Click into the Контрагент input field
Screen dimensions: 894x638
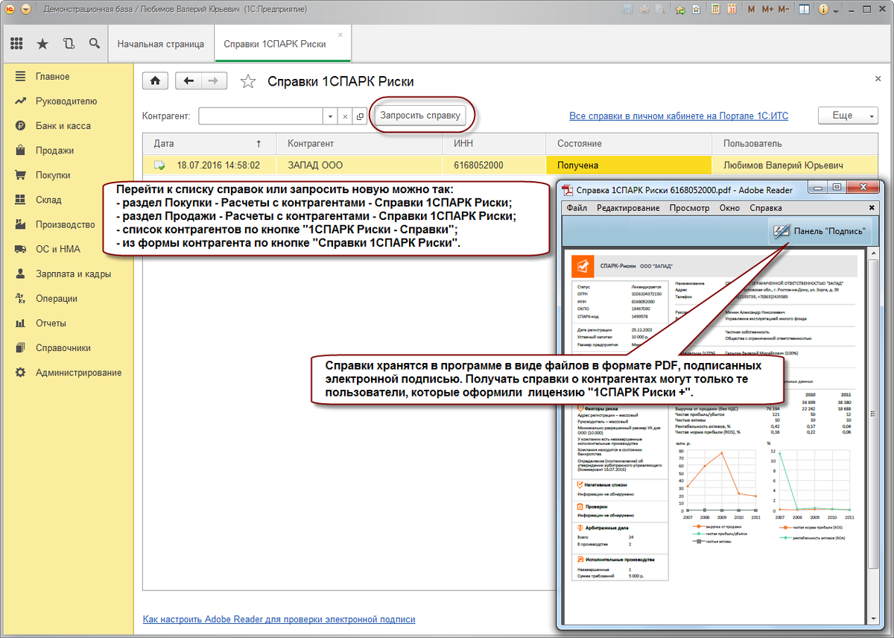click(261, 116)
